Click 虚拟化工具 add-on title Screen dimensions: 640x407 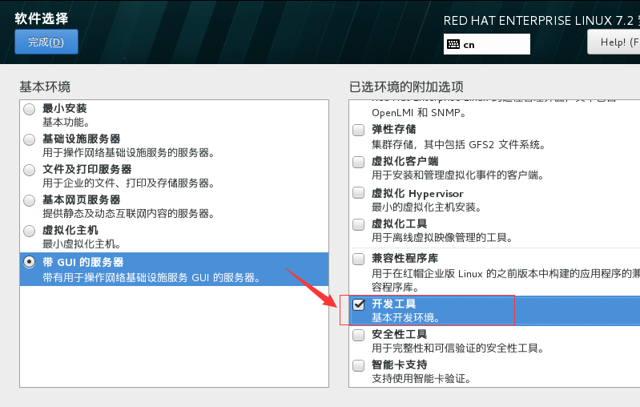tap(399, 224)
